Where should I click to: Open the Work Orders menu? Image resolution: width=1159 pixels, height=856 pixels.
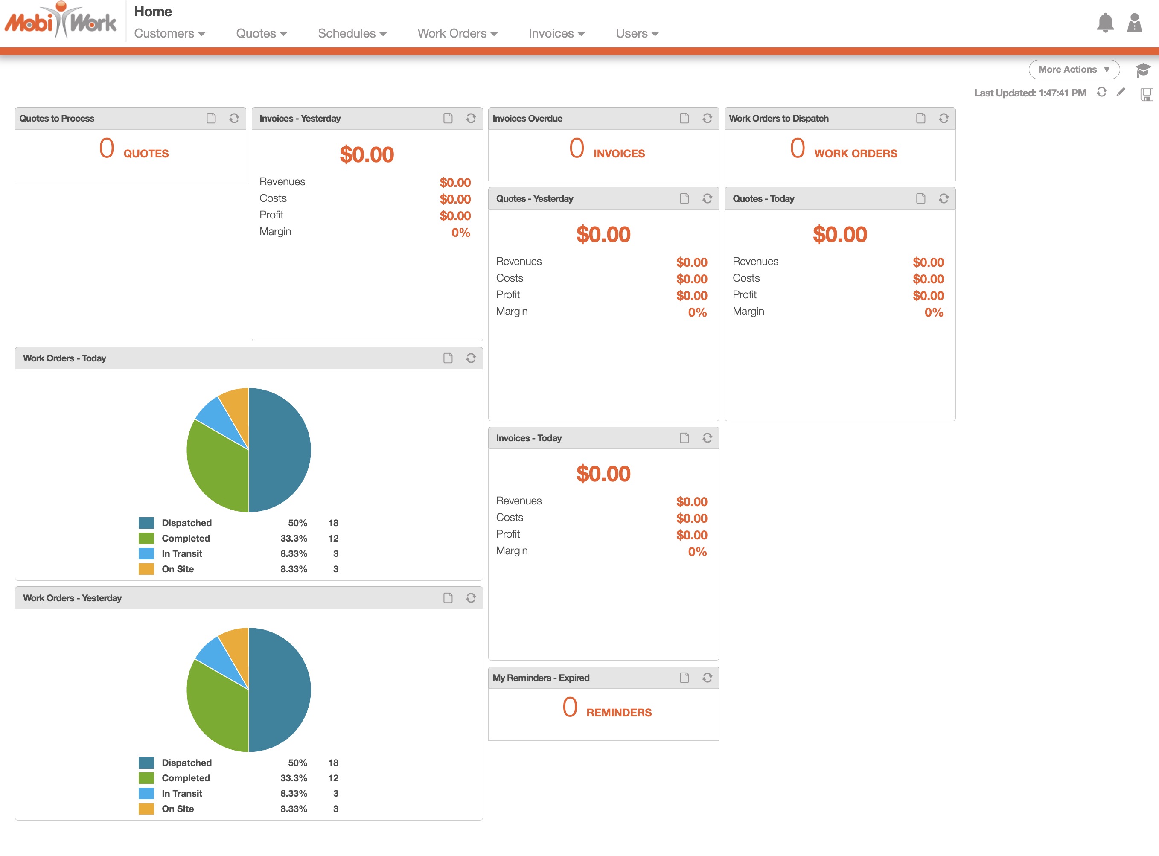457,34
